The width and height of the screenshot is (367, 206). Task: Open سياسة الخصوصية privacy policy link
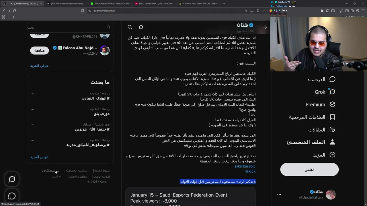click(76, 171)
